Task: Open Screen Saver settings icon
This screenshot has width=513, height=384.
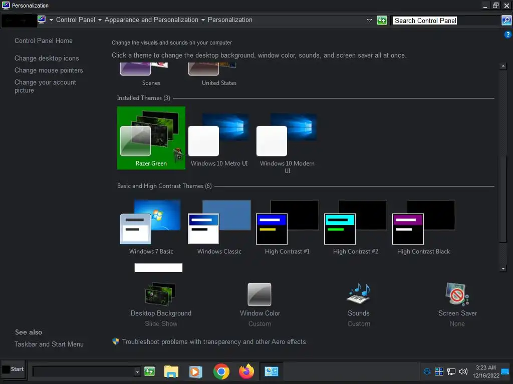Action: click(457, 294)
